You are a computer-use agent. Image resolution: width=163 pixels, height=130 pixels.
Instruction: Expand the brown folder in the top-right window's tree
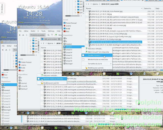coord(75,12)
